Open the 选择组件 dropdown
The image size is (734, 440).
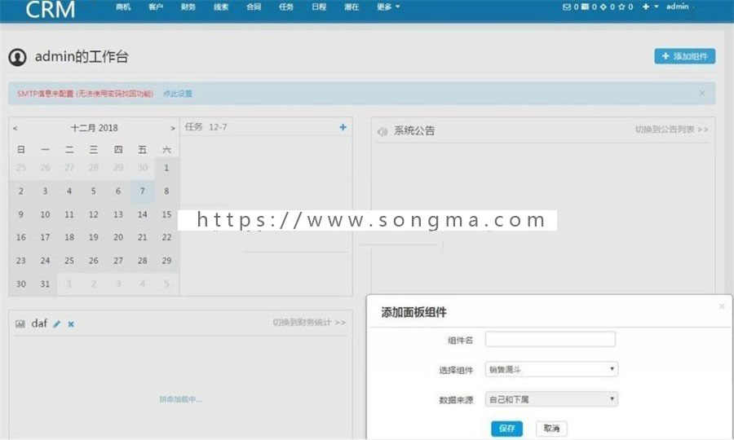coord(551,369)
